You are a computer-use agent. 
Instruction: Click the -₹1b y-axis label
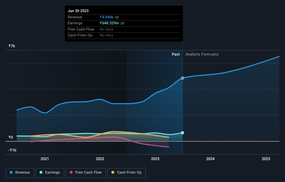pyautogui.click(x=12, y=150)
